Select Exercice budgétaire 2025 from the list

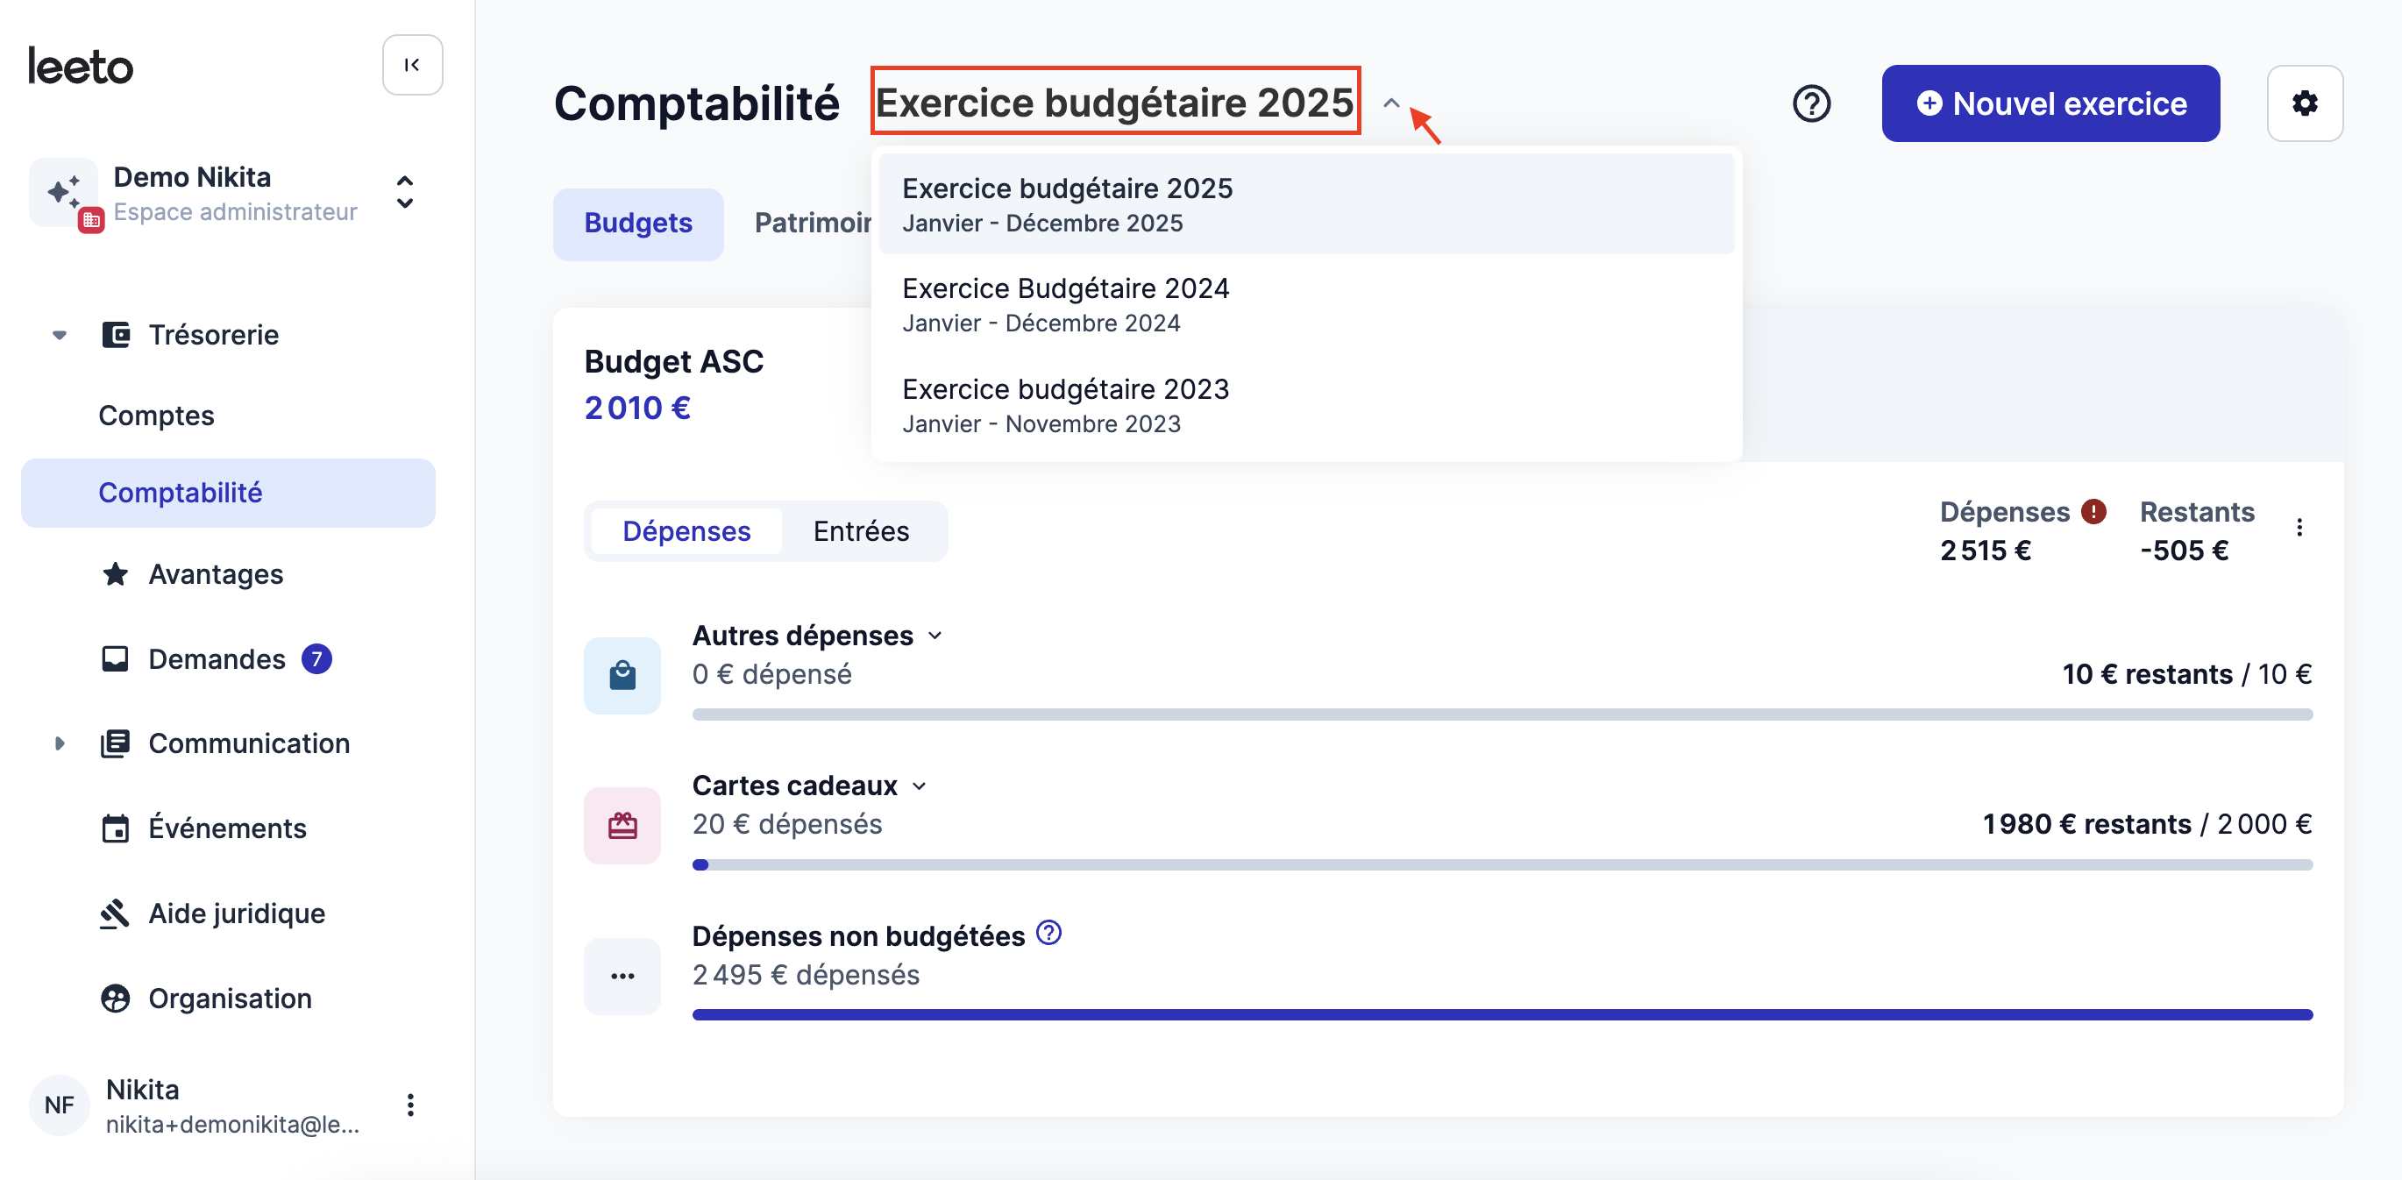(x=1306, y=204)
